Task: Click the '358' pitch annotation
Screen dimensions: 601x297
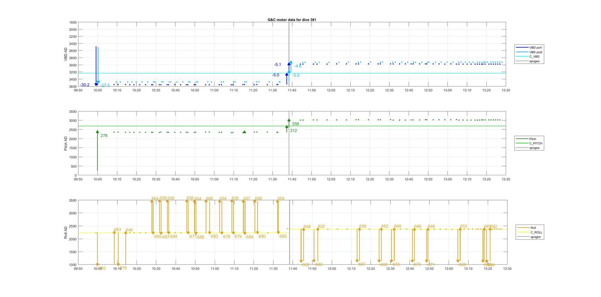Action: (x=295, y=124)
